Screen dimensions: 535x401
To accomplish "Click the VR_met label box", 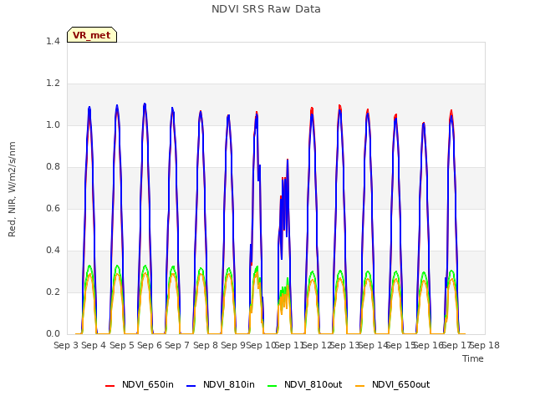I will [92, 35].
